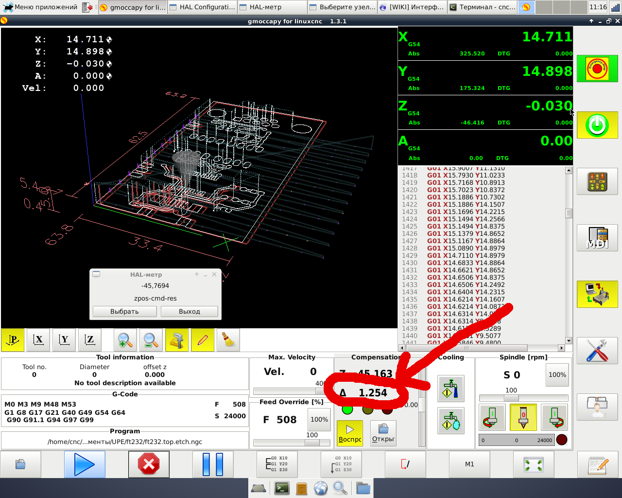
Task: Activate single step mode button
Action: click(x=277, y=464)
